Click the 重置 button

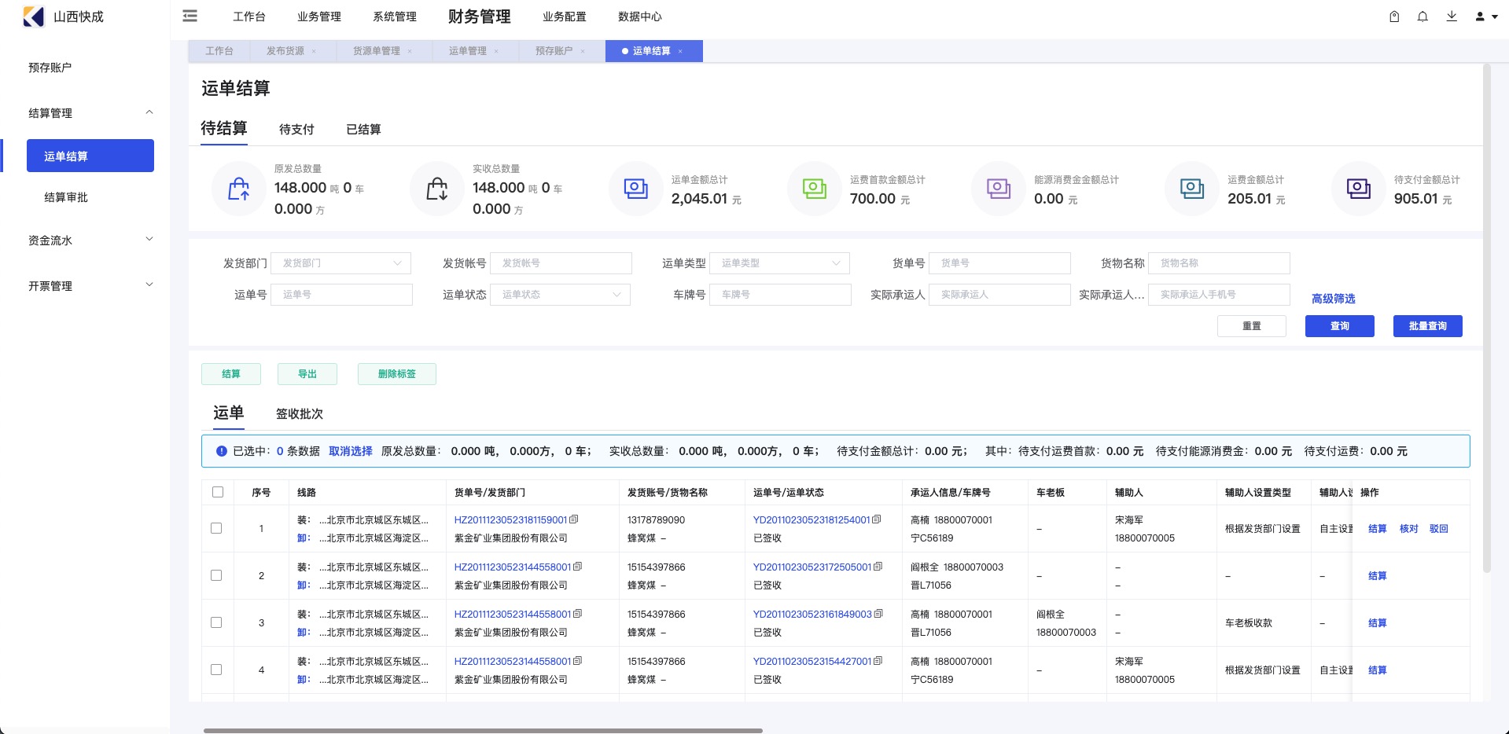1251,326
